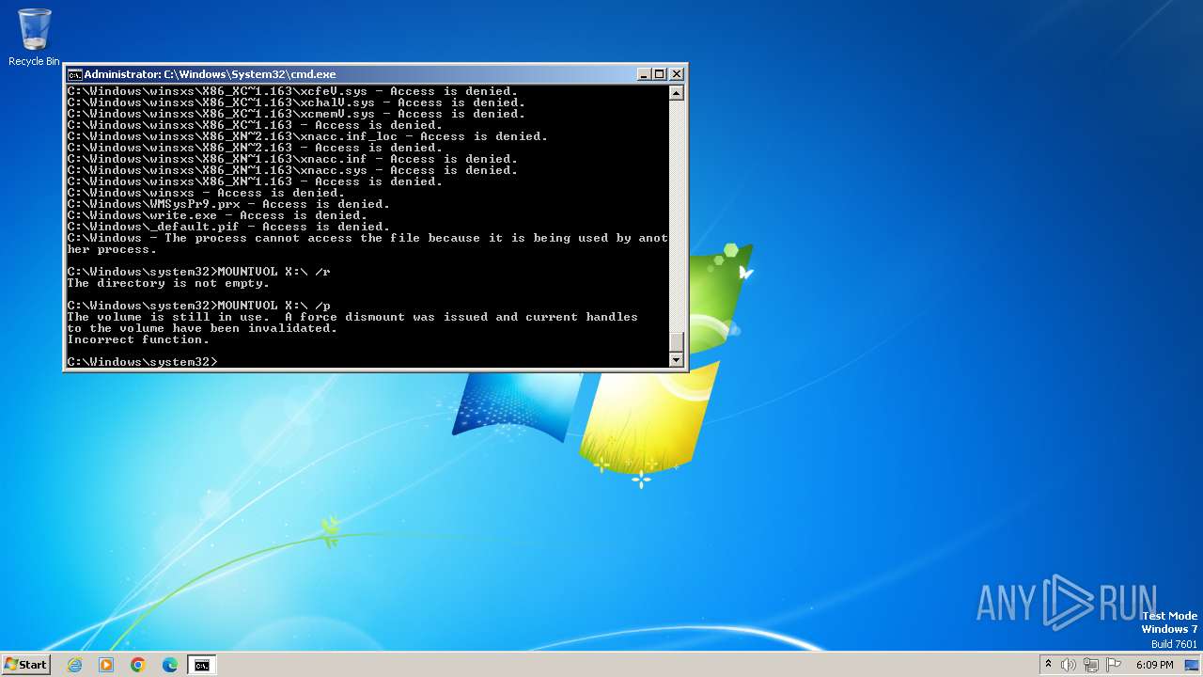
Task: Click the command prompt line C:\Windows\system32>
Action: (143, 362)
